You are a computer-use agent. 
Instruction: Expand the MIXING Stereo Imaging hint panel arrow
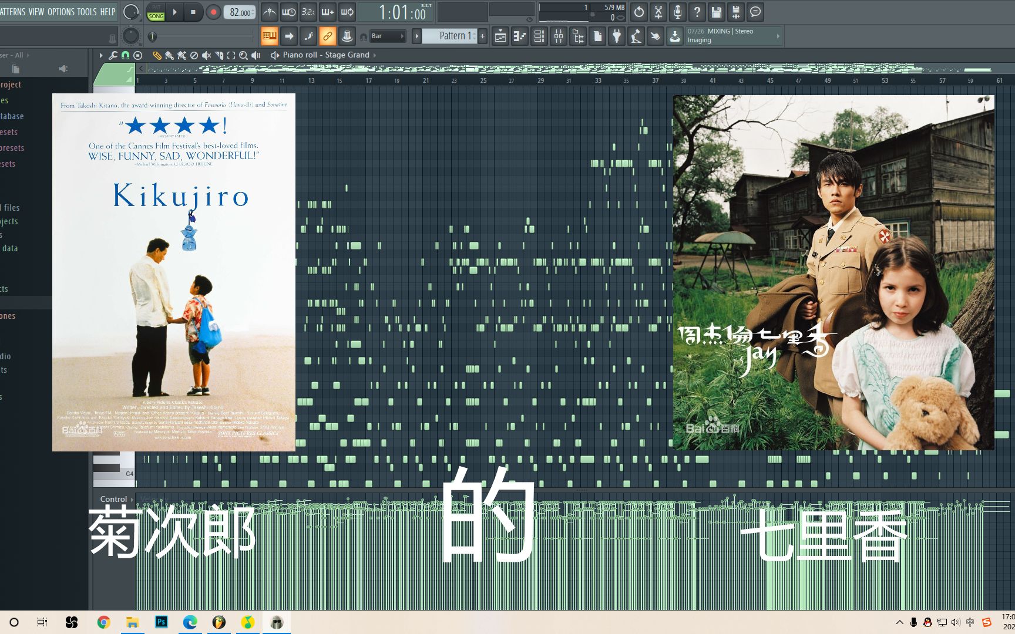(x=778, y=36)
